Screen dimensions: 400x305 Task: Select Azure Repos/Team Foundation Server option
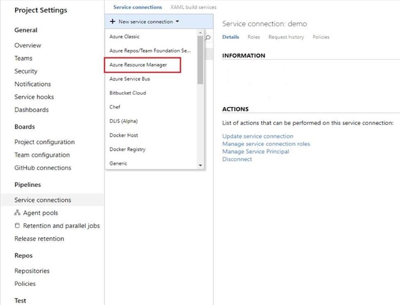point(151,51)
